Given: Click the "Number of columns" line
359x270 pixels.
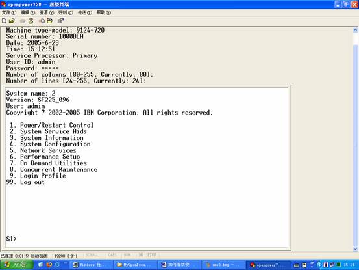Looking at the screenshot, I should point(80,75).
